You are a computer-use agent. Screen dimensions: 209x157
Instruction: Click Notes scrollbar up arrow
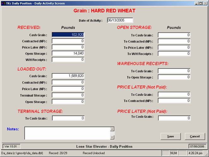click(x=112, y=129)
